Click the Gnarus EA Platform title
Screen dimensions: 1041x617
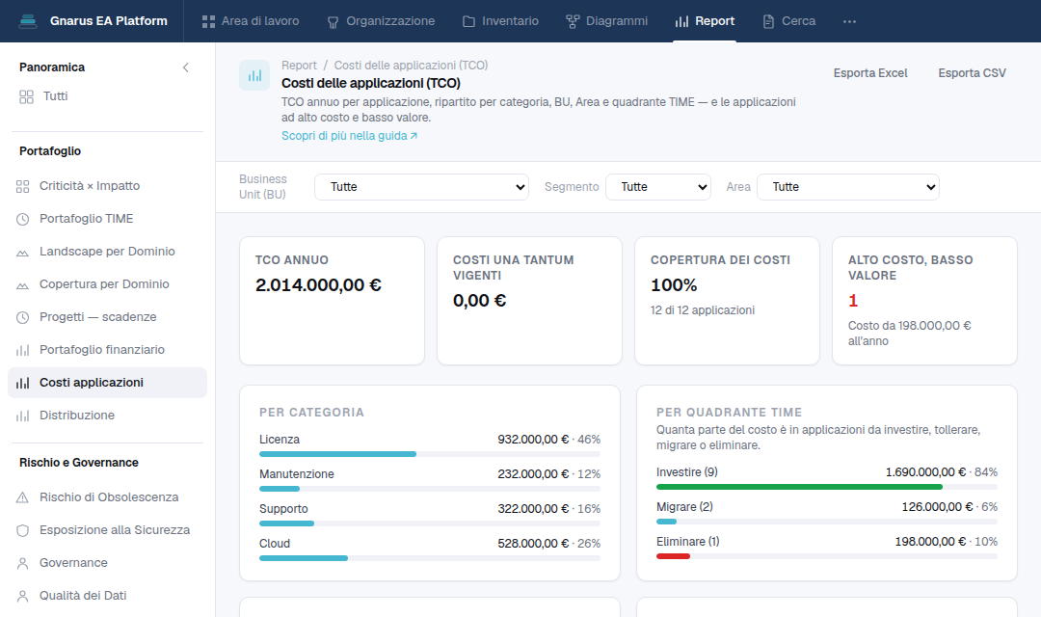[x=109, y=21]
